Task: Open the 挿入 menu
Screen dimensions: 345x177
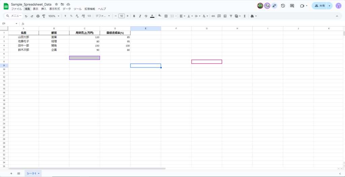Action: coord(44,9)
